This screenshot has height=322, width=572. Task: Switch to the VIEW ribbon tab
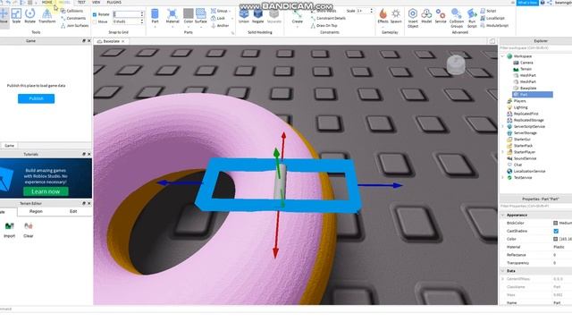(x=96, y=2)
